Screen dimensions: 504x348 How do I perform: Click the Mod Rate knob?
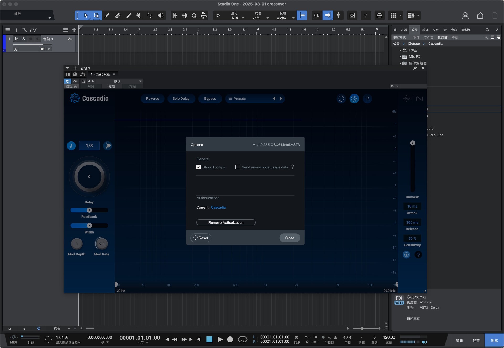coord(102,244)
